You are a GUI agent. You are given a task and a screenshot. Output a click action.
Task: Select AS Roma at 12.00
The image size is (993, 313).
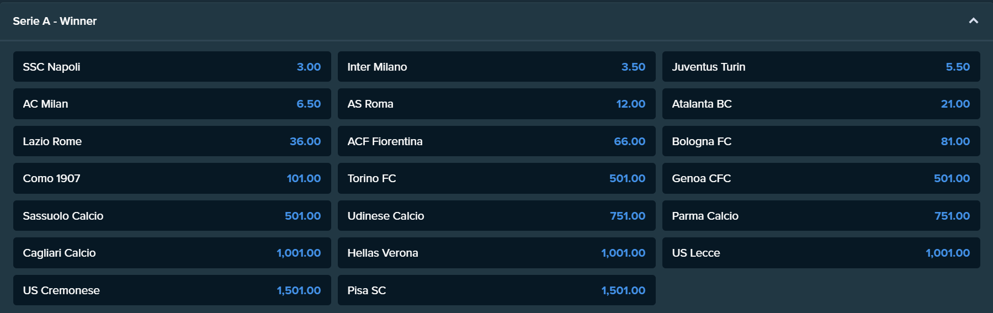tap(497, 104)
